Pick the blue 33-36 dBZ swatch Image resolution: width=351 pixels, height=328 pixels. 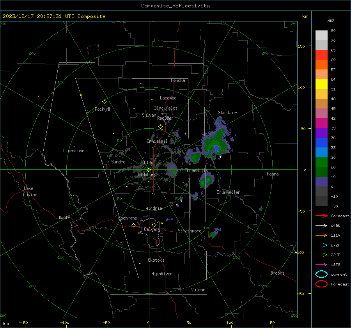(x=321, y=143)
